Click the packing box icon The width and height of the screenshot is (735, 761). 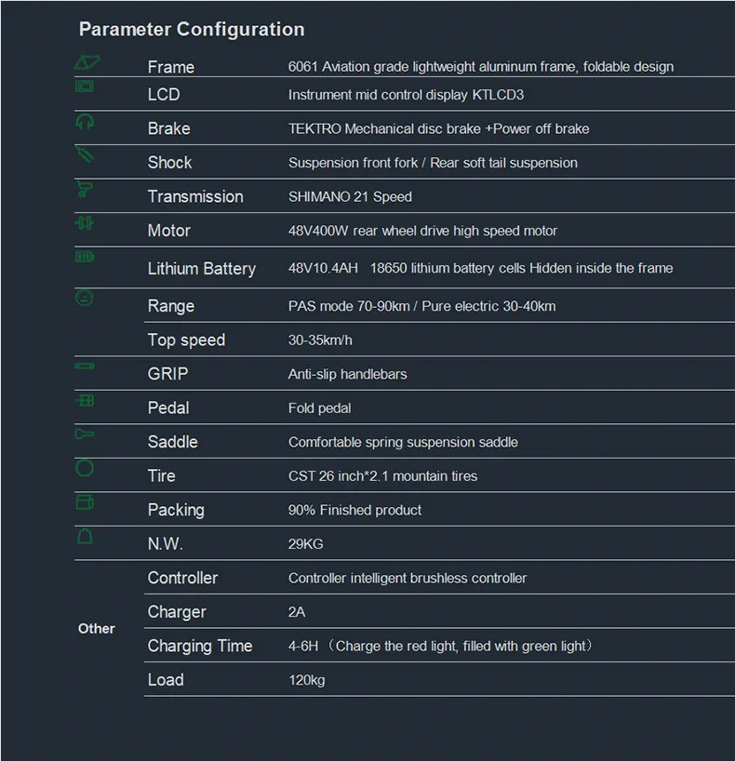(x=85, y=501)
